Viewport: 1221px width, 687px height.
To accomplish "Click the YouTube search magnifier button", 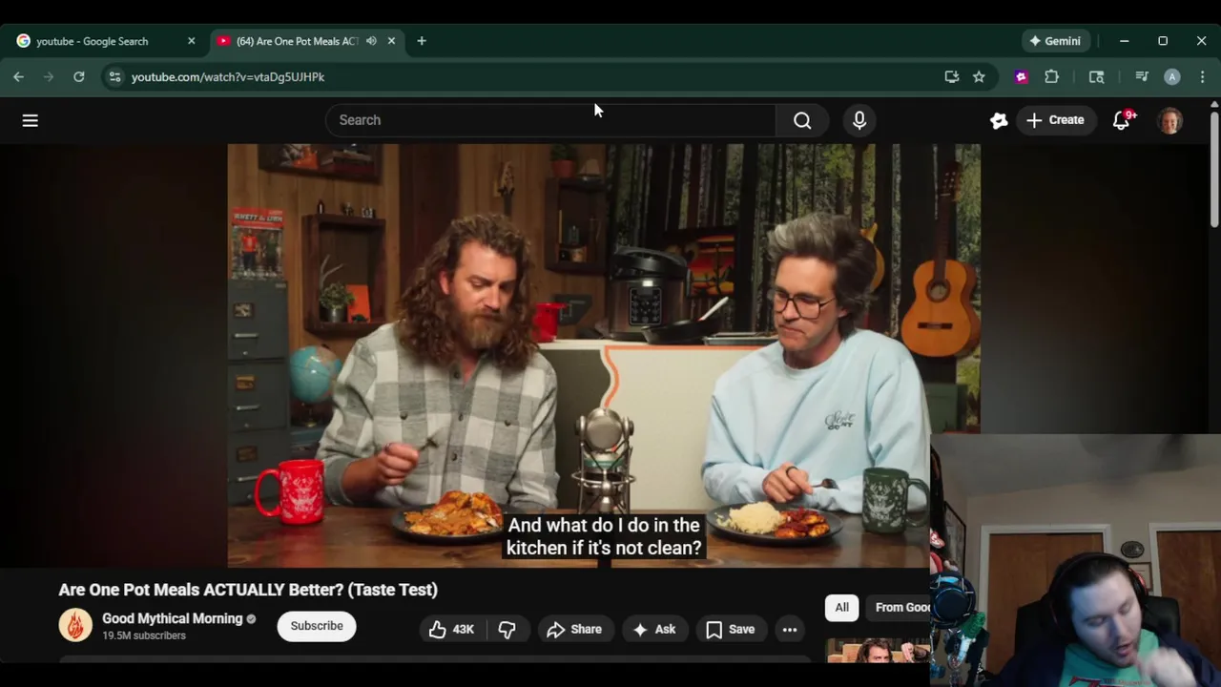I will tap(802, 120).
